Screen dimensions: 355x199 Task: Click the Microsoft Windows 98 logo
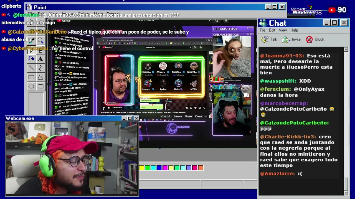click(x=306, y=11)
